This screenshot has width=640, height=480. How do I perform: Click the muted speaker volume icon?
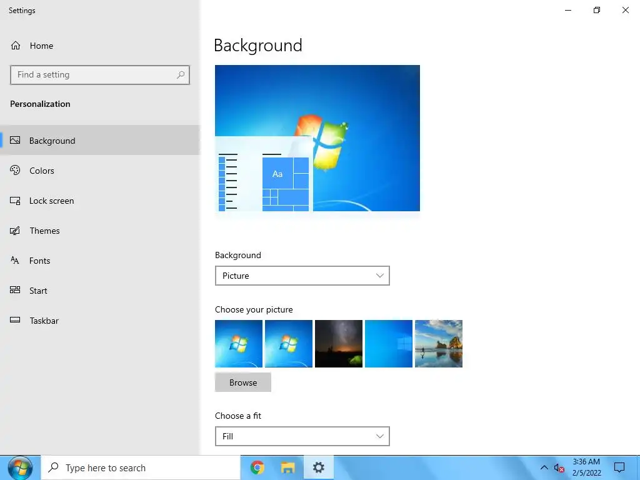tap(559, 468)
